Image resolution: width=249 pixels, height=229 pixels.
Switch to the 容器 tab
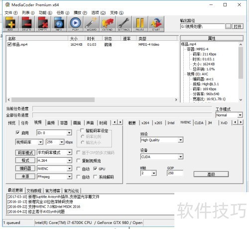(64, 123)
